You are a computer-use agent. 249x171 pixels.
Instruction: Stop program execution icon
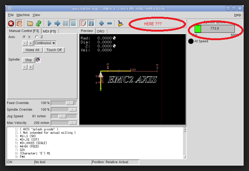click(73, 23)
